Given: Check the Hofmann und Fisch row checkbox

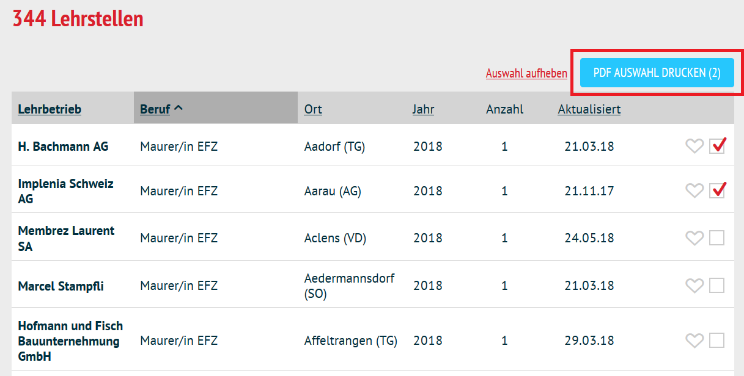Looking at the screenshot, I should pyautogui.click(x=717, y=341).
